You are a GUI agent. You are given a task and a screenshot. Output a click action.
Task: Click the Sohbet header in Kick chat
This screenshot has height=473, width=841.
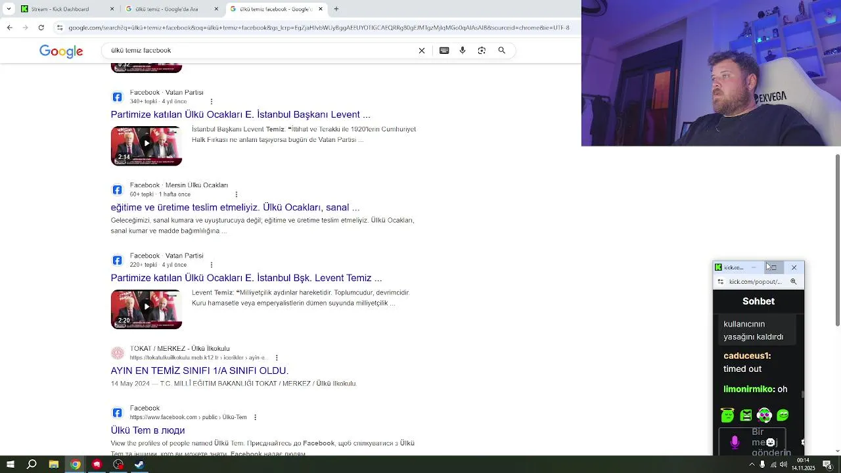758,302
